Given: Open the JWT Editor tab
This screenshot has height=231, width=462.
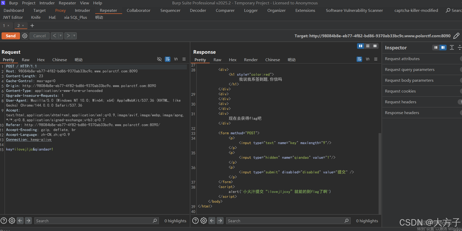Looking at the screenshot, I should click(13, 17).
